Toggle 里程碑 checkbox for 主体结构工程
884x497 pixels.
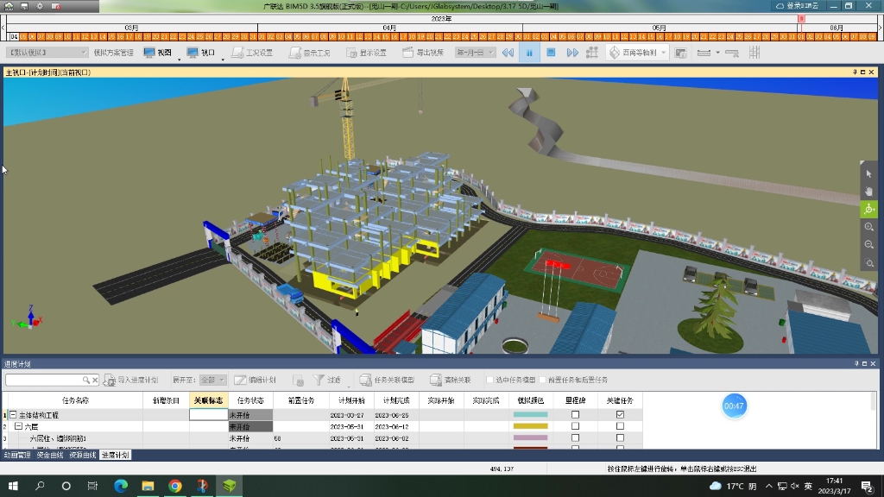[575, 415]
